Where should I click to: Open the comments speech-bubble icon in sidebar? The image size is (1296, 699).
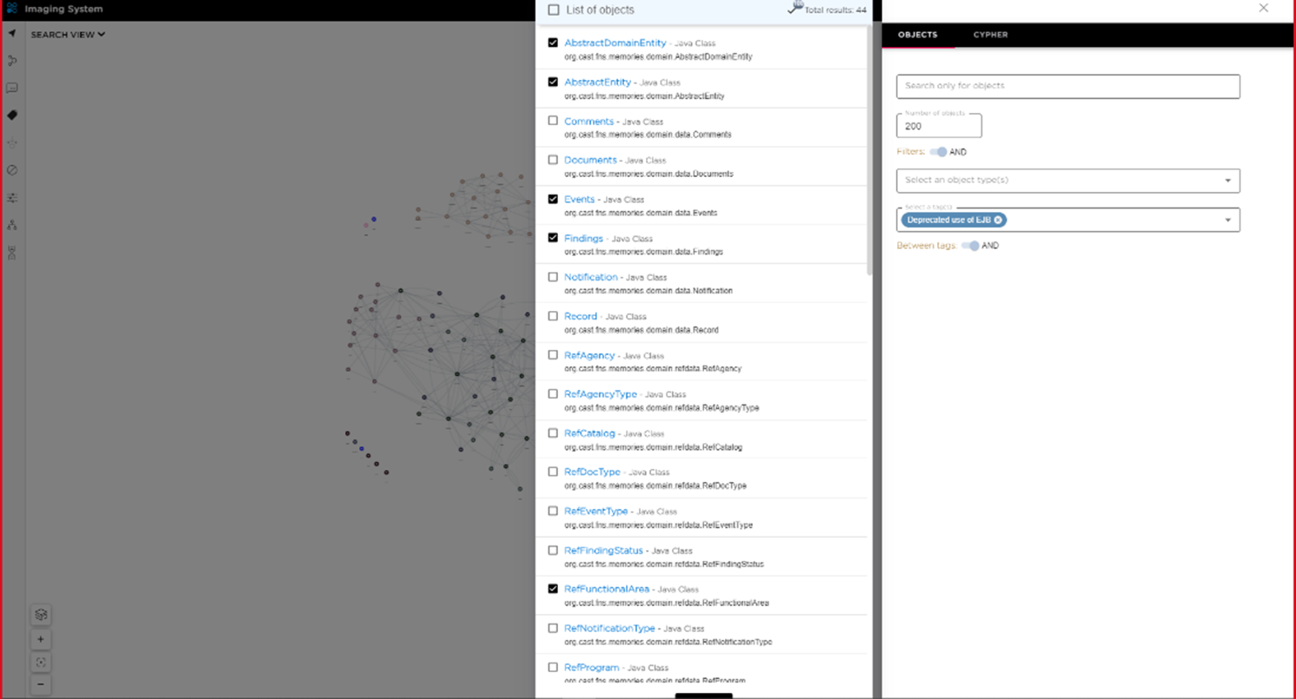tap(12, 89)
